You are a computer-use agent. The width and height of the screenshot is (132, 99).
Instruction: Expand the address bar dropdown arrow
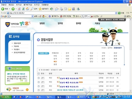(x=116, y=13)
